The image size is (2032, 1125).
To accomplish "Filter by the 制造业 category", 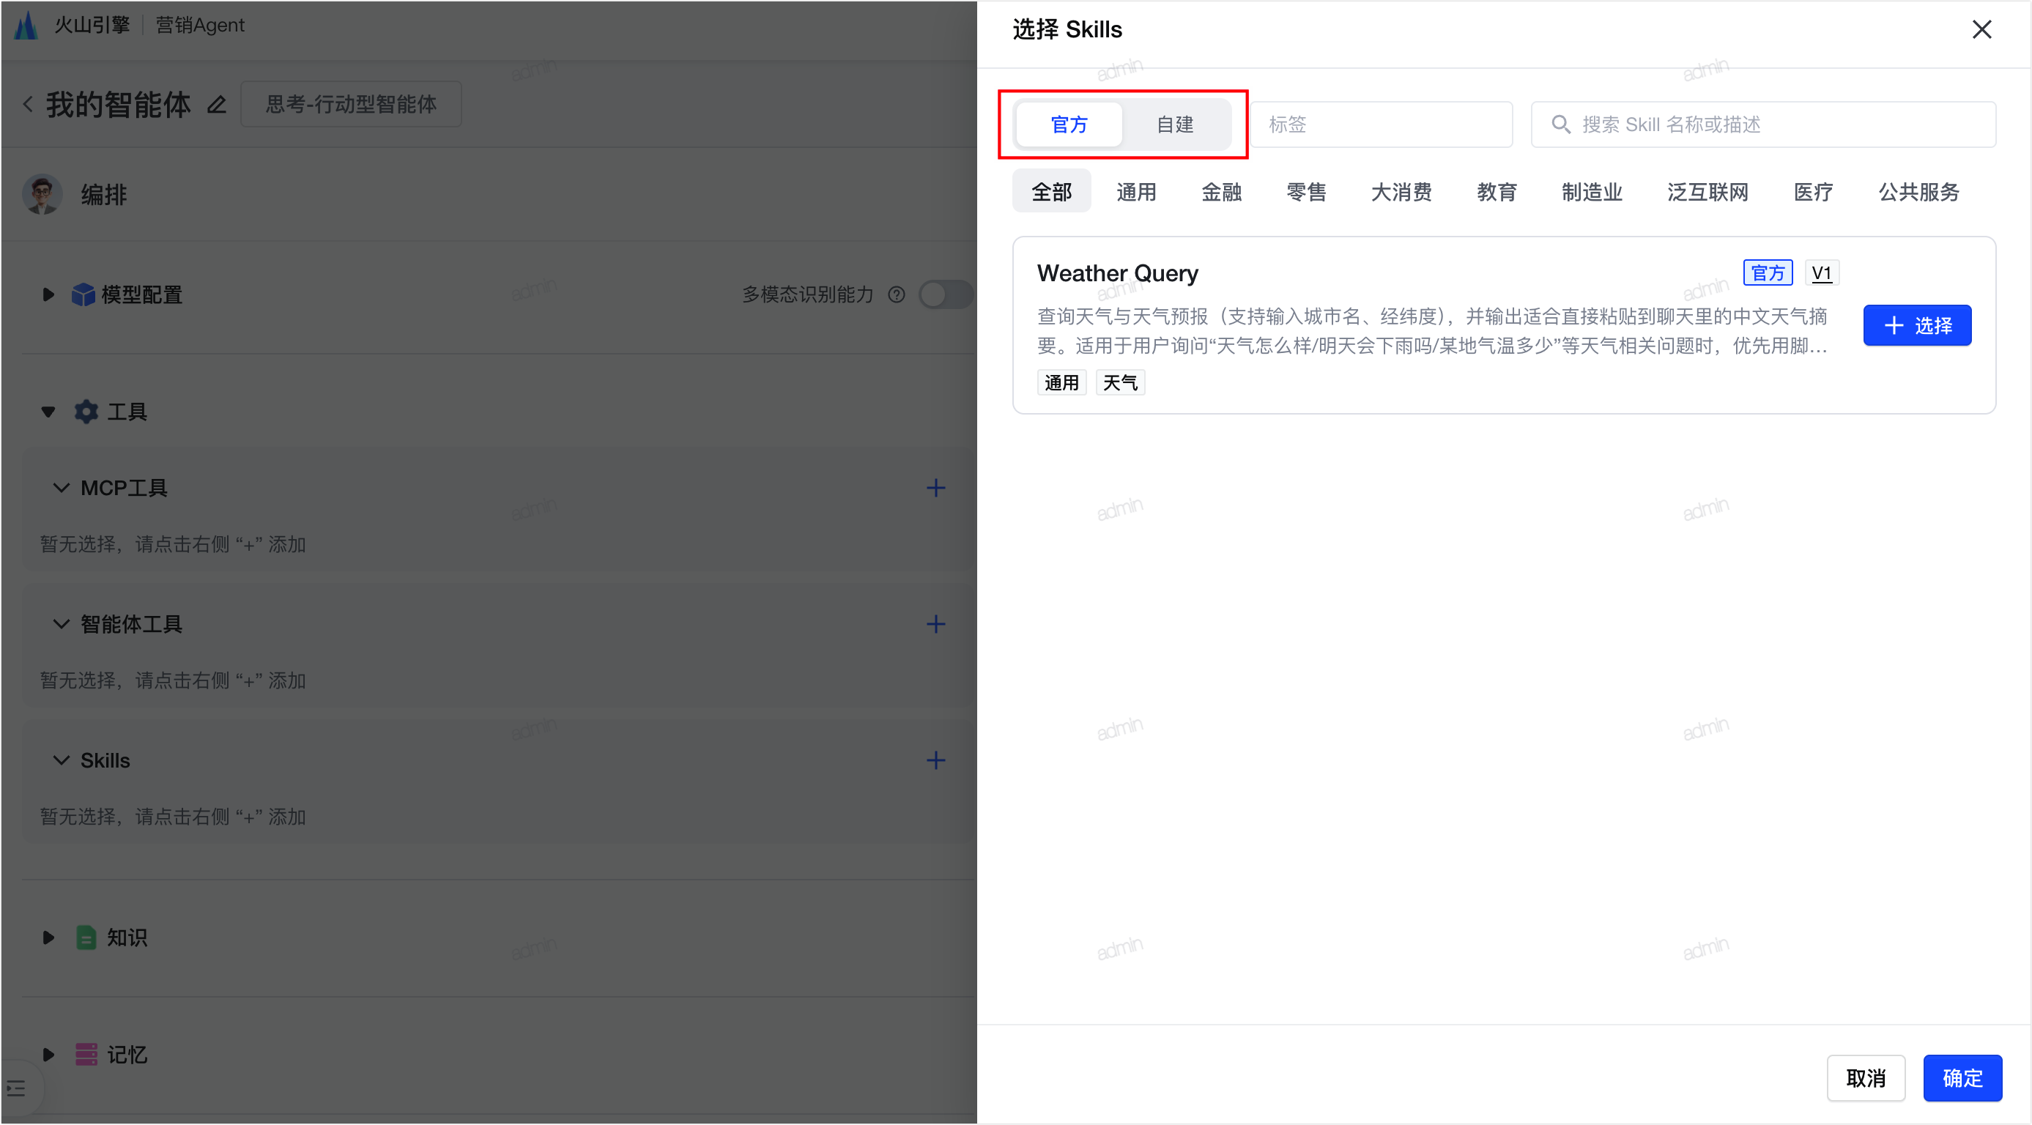I will [1592, 192].
